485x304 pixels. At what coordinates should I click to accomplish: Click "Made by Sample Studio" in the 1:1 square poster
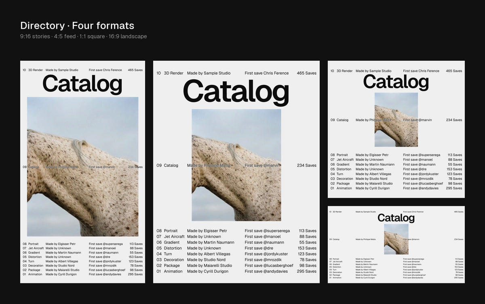373,71
